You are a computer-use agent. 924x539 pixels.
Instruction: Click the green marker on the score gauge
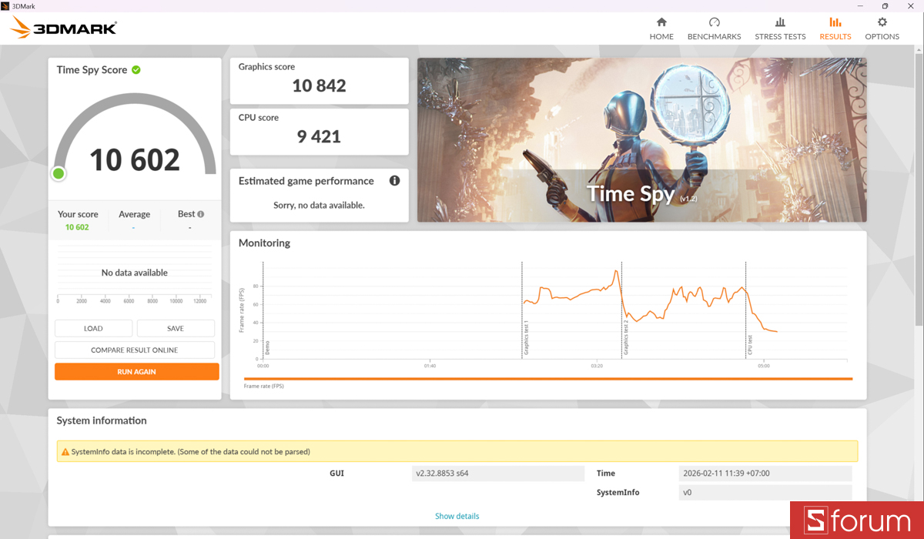point(59,173)
